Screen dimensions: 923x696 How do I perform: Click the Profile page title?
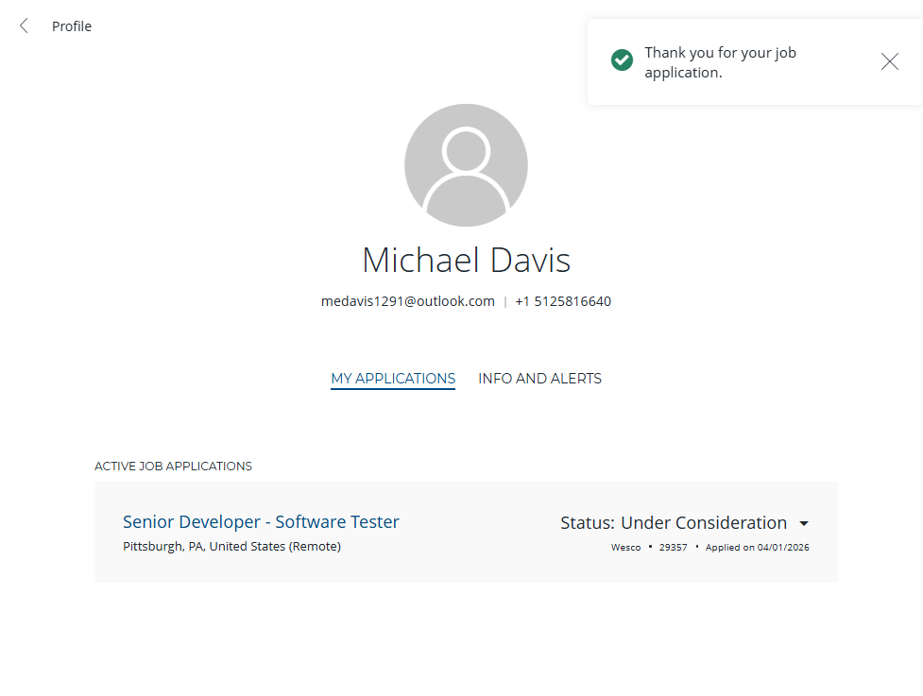[x=72, y=26]
